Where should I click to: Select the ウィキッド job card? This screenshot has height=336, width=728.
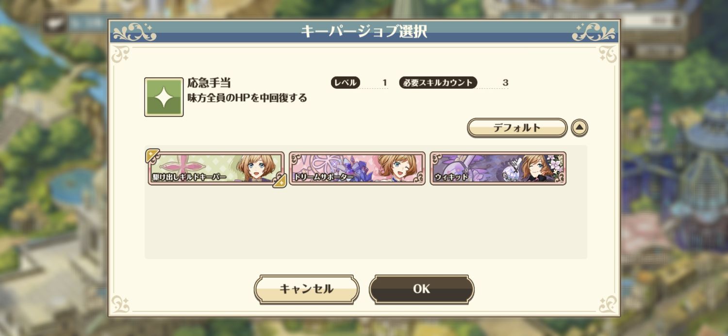(498, 168)
